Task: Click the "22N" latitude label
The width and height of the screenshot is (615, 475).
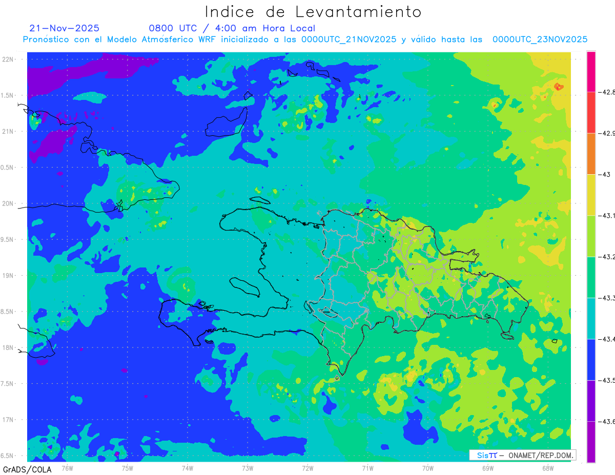Action: tap(9, 59)
